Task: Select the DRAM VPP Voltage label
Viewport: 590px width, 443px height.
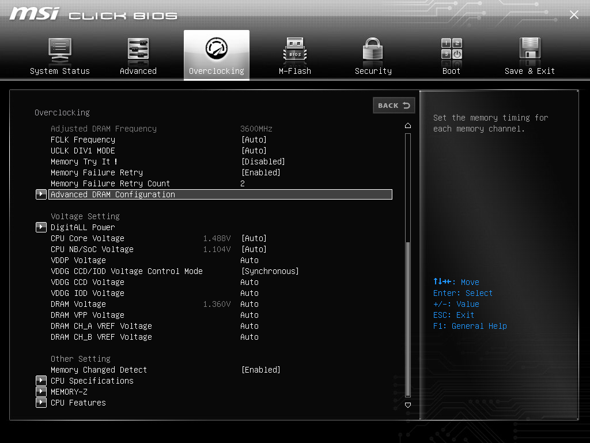Action: point(88,315)
